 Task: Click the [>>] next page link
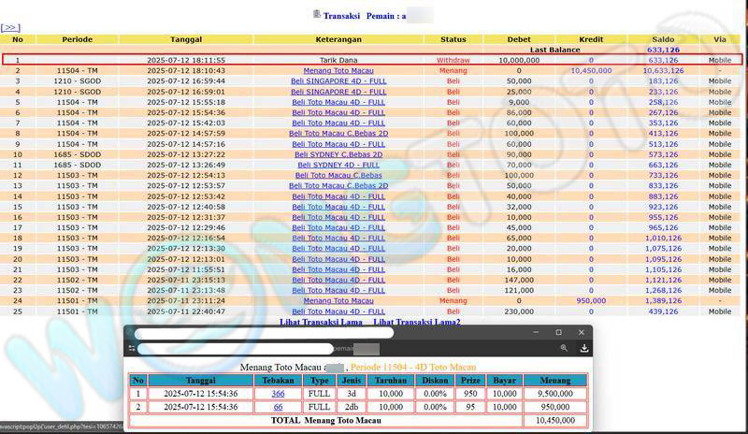[x=9, y=29]
